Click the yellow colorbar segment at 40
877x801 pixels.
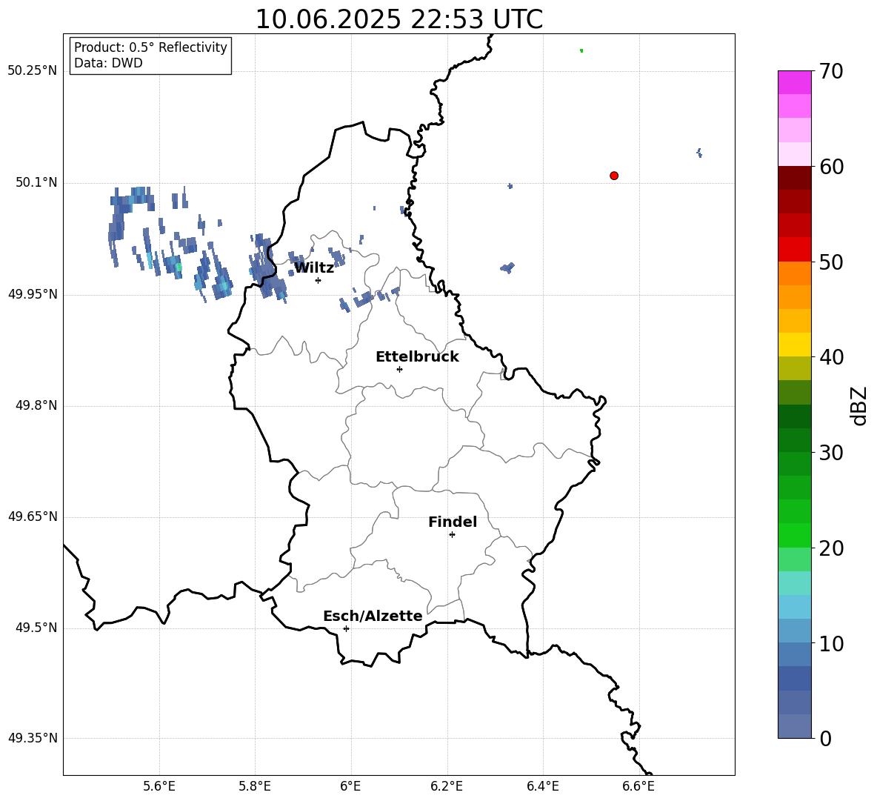(794, 345)
